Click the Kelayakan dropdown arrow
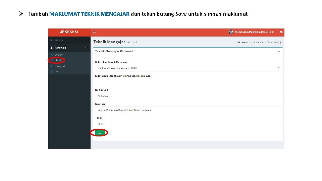This screenshot has width=322, height=181. tap(279, 68)
